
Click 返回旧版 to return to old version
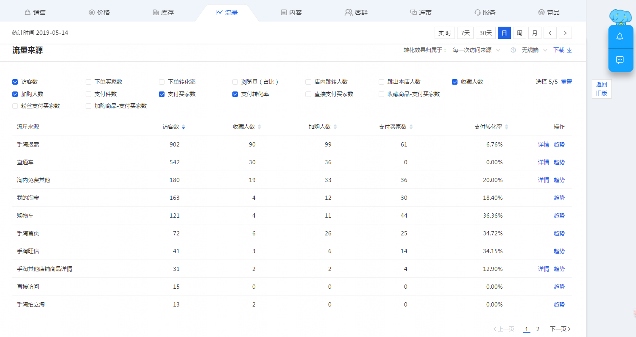click(x=602, y=89)
